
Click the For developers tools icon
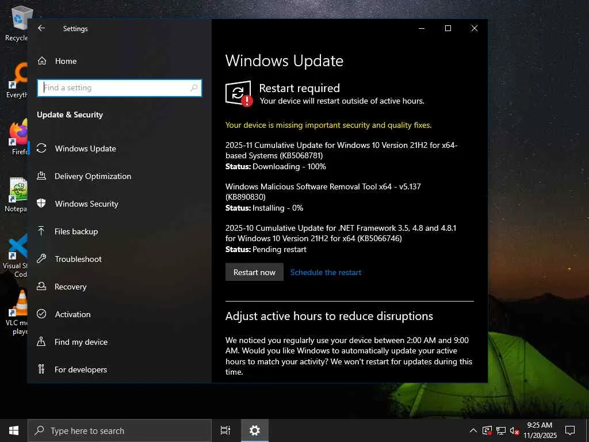(x=41, y=369)
